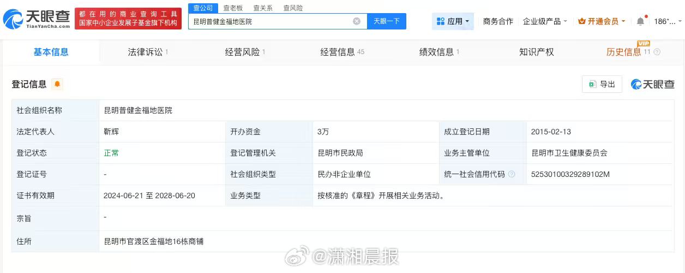
Task: Clear the search box with the X icon
Action: [357, 21]
